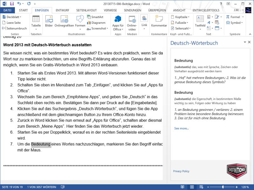Click the page count SEITE 19 VON 19
Viewport: 254px width, 190px height.
12,187
